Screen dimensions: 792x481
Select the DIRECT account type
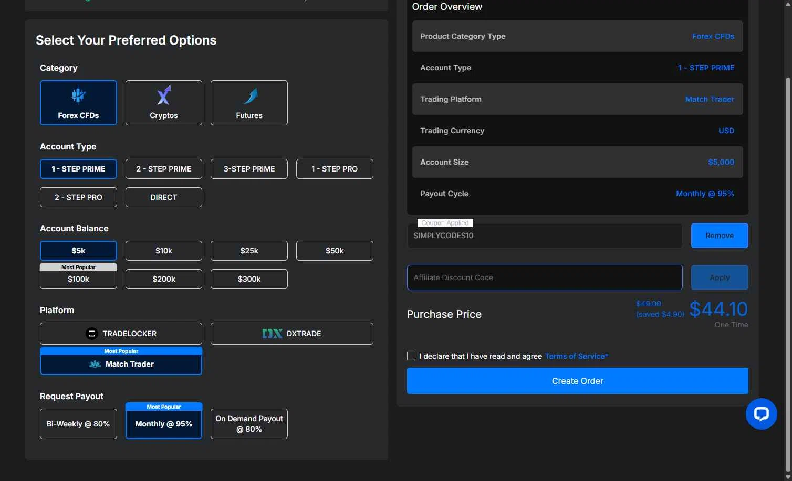(164, 197)
